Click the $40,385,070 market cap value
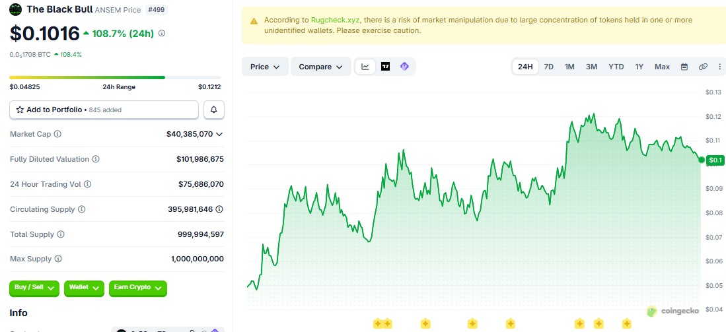726x332 pixels. 190,134
